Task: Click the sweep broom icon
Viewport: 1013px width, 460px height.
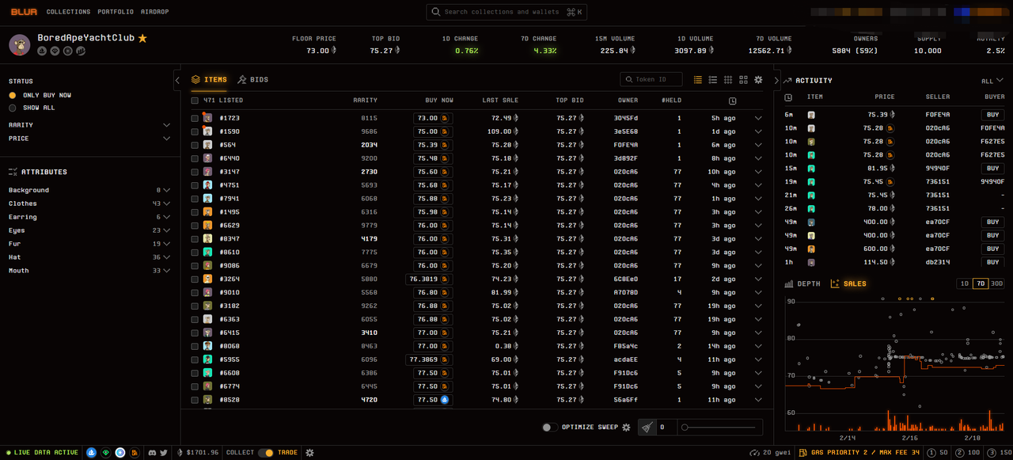Action: (647, 428)
